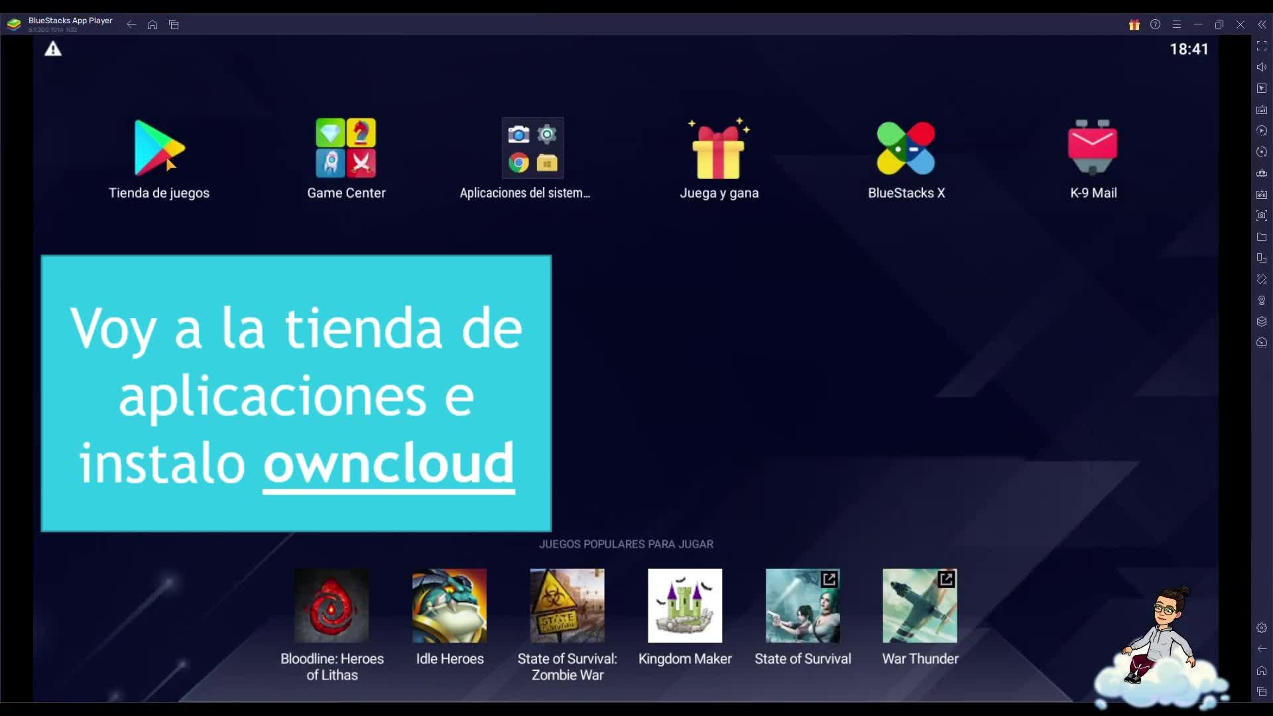Open the volume control in the sidebar
Image resolution: width=1273 pixels, height=716 pixels.
(1262, 67)
